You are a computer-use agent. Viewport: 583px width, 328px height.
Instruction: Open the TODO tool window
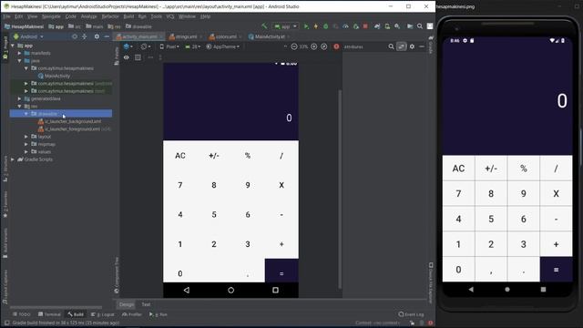pos(21,314)
